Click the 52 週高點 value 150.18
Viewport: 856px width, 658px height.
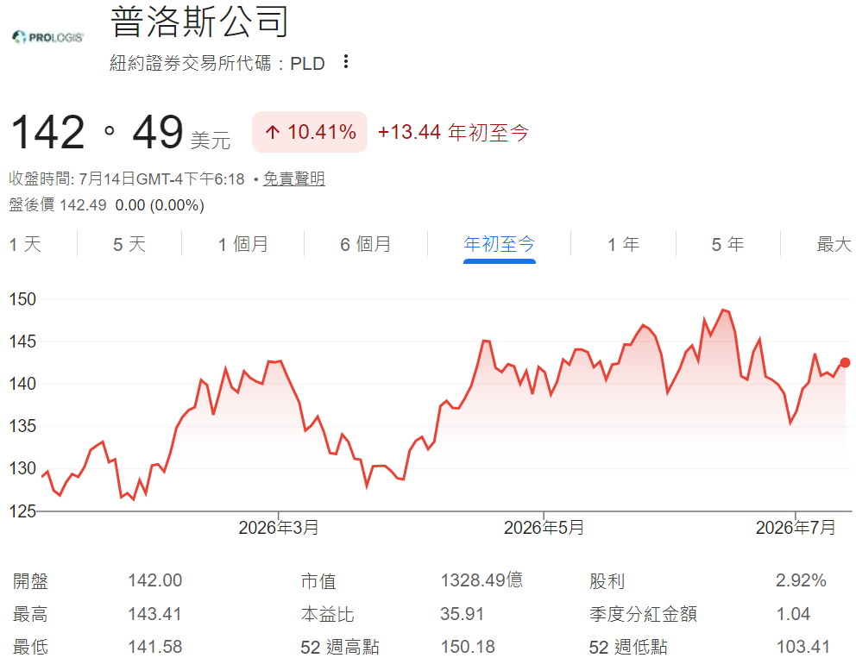(x=468, y=647)
